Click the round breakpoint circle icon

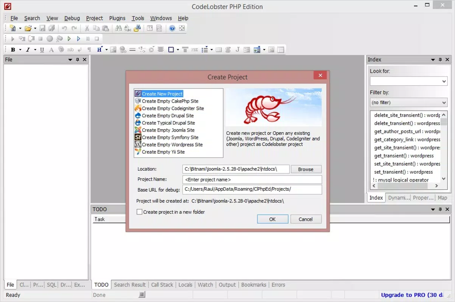tap(50, 39)
